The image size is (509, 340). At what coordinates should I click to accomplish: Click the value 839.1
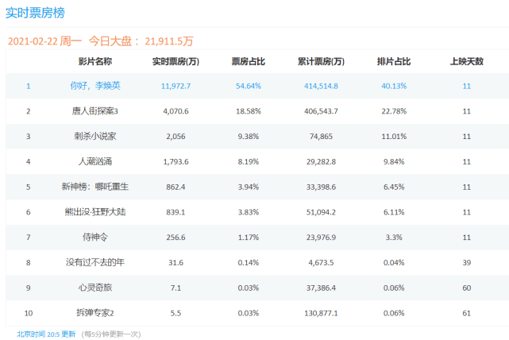point(175,213)
